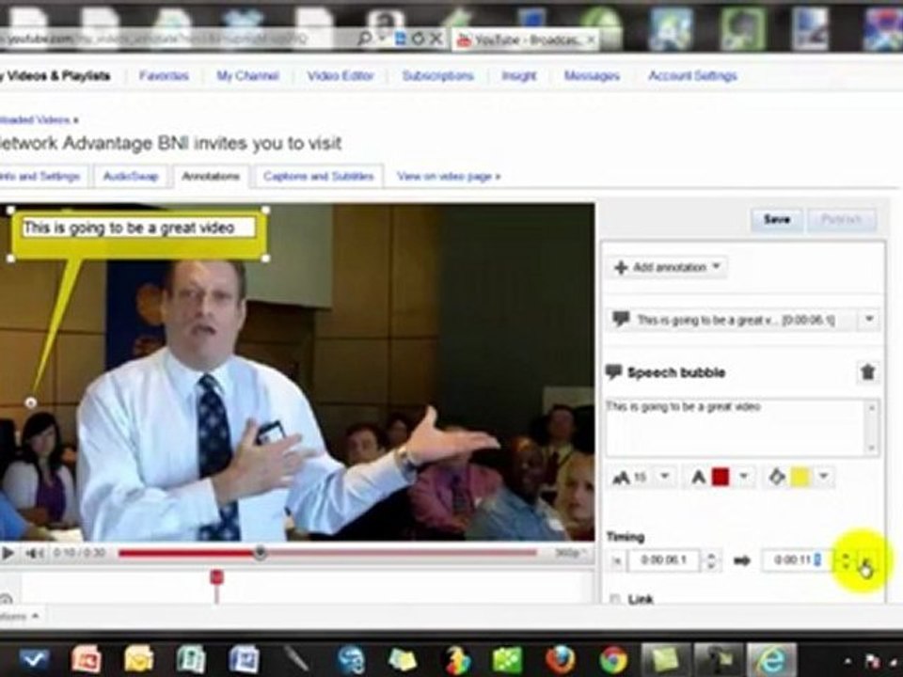This screenshot has height=677, width=903.
Task: Increase start time with up stepper arrow
Action: click(711, 556)
